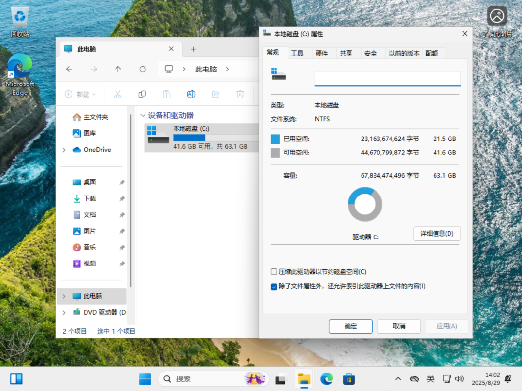Click the OneDrive sync status tray icon

(x=414, y=379)
